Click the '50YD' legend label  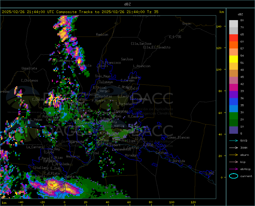click(x=244, y=141)
